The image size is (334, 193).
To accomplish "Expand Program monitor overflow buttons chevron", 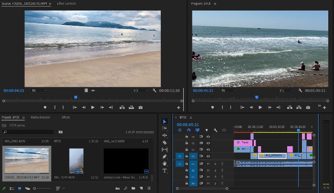I will click(x=319, y=106).
